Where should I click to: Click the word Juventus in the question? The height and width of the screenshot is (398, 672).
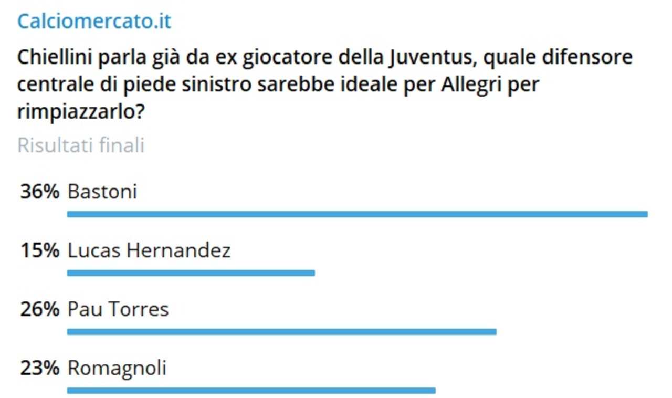pos(431,57)
